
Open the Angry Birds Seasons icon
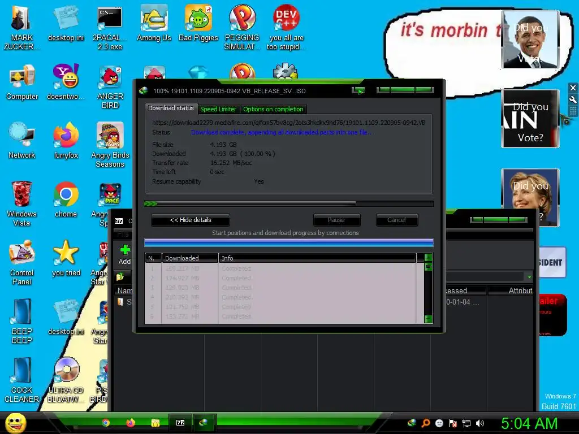point(110,145)
